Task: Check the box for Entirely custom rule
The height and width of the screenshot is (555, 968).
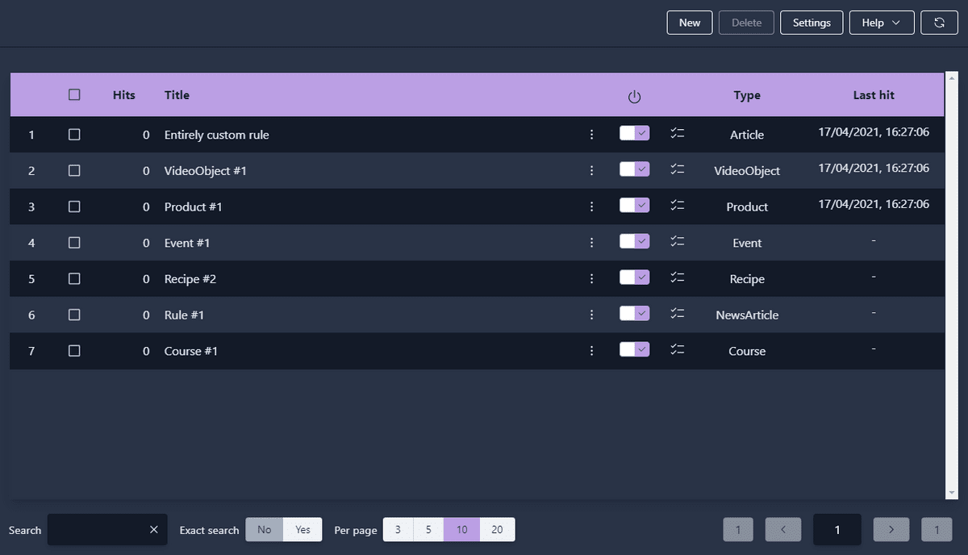Action: (x=74, y=135)
